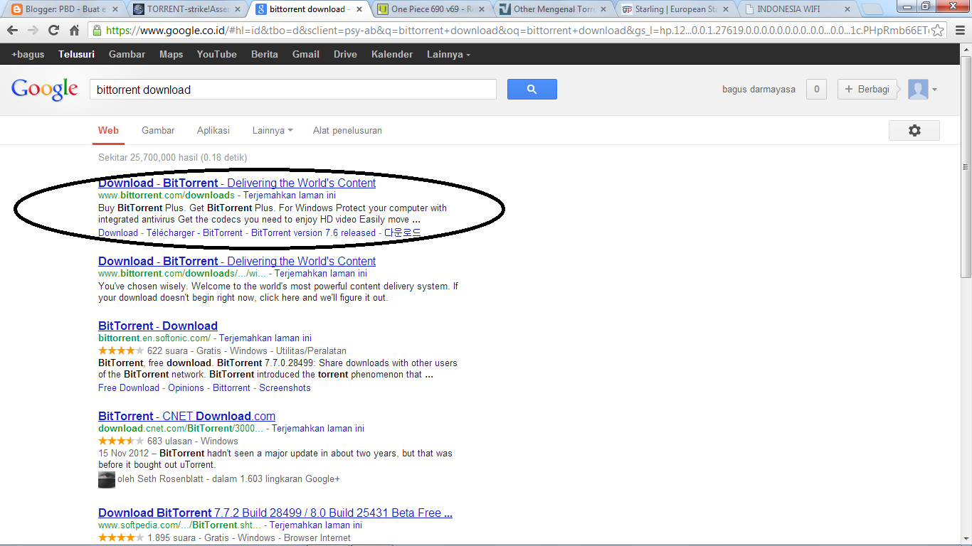Go back with the browser back arrow
This screenshot has width=972, height=546.
(13, 31)
